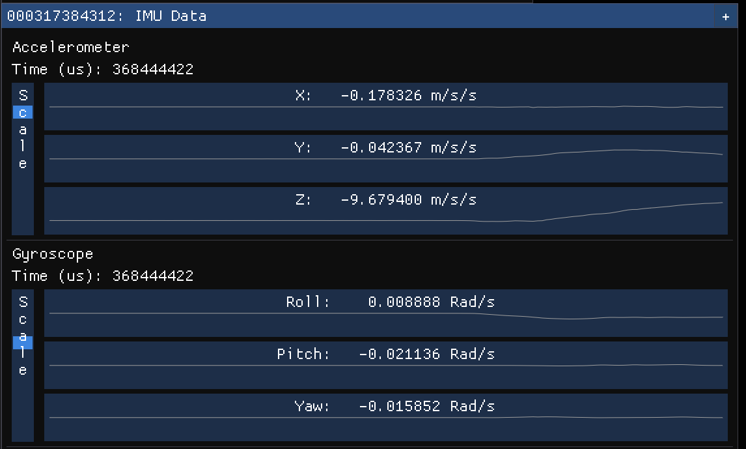Select the accelerometer Time (us) value
The width and height of the screenshot is (746, 449).
tap(152, 69)
